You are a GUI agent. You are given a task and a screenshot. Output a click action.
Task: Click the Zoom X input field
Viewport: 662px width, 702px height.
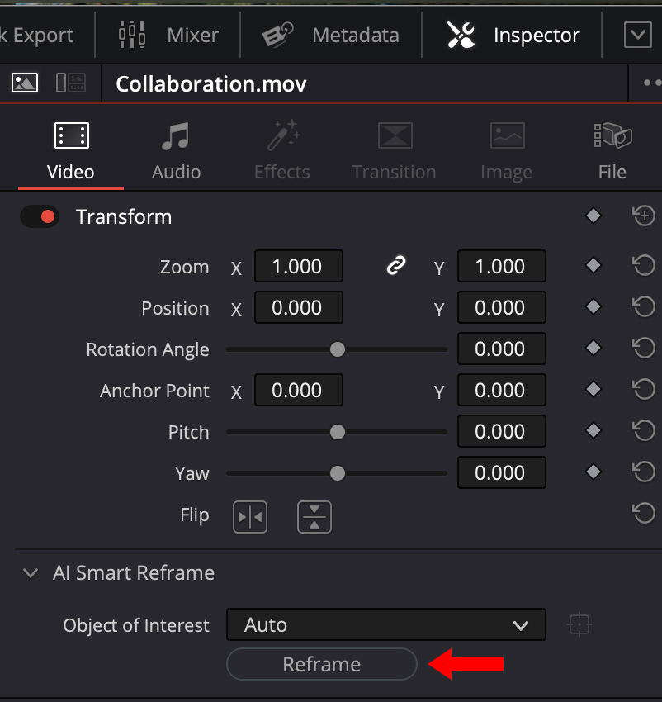(x=298, y=266)
